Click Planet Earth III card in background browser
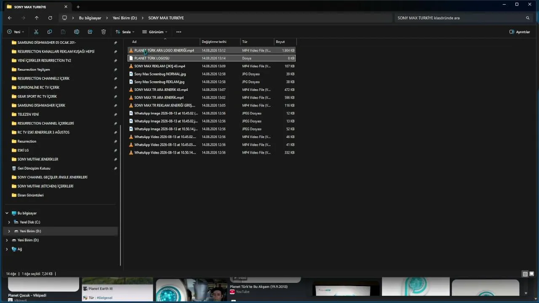The height and width of the screenshot is (303, 539). click(x=117, y=289)
